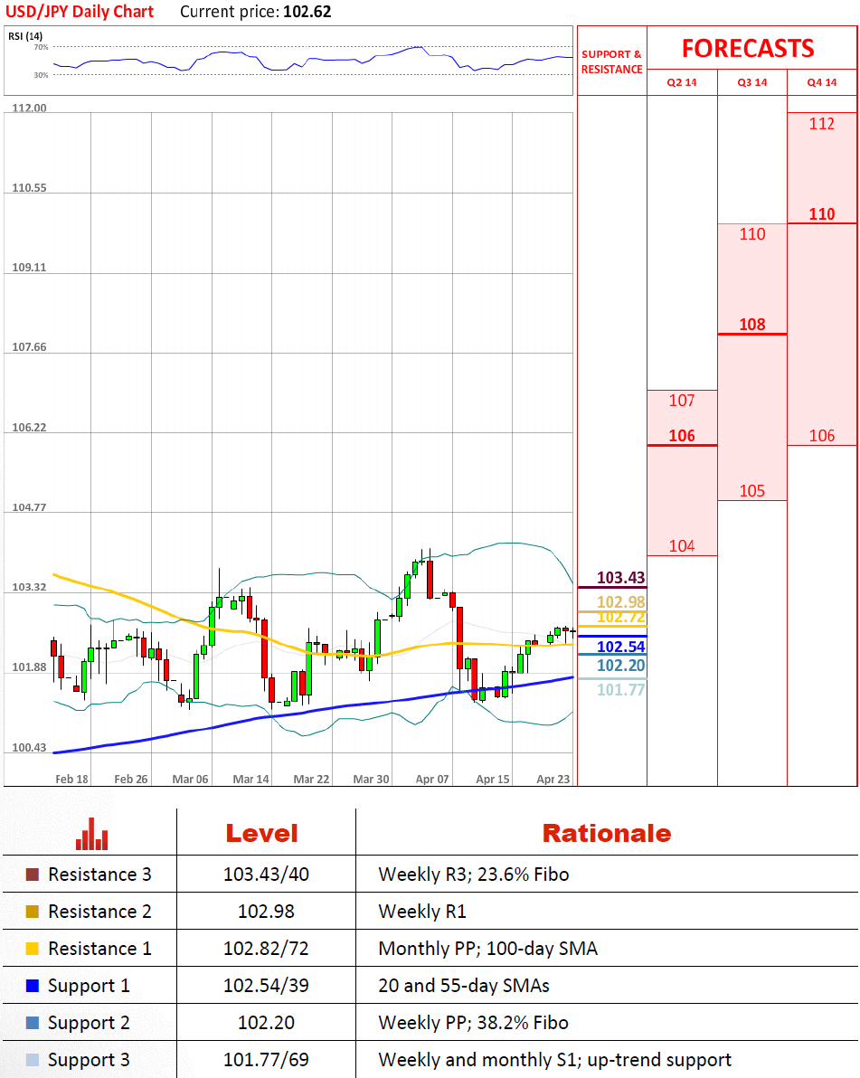Click the 112.00 price axis label
The image size is (860, 1078).
pyautogui.click(x=30, y=108)
